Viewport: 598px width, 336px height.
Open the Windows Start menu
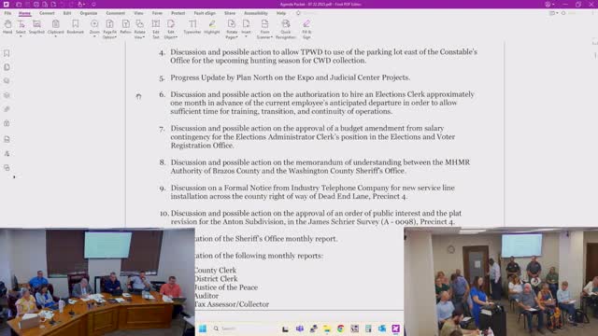(x=203, y=329)
